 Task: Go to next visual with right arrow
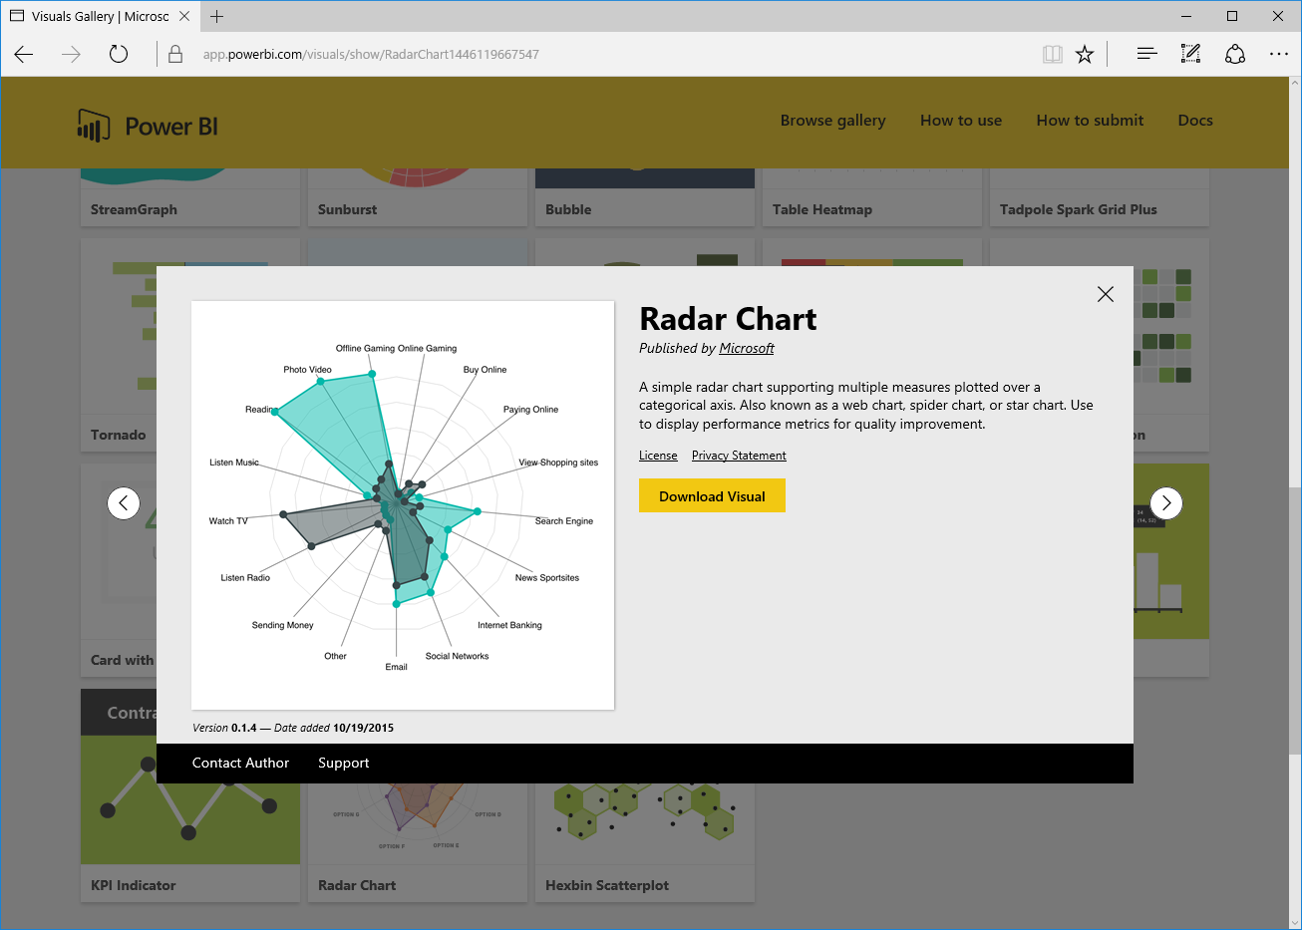[x=1166, y=503]
